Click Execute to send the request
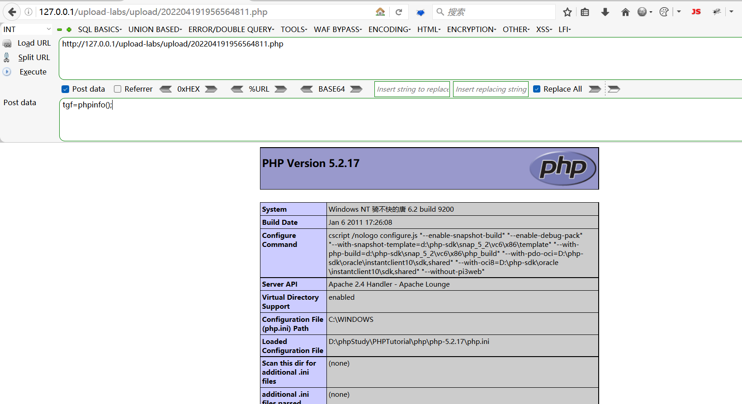 [25, 72]
